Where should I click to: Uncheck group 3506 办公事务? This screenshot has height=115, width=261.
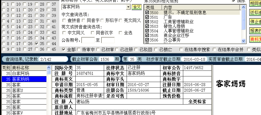(147, 40)
